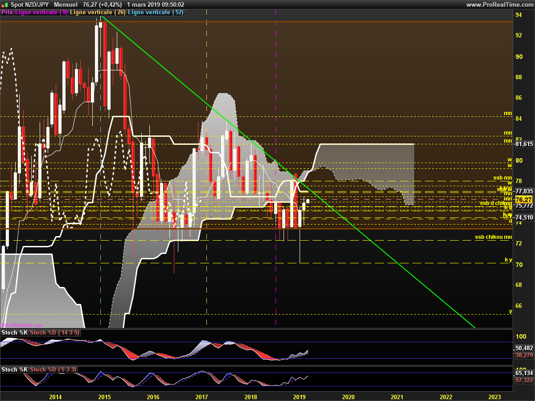Click the 2023 year label on time axis
The width and height of the screenshot is (535, 401).
(495, 397)
